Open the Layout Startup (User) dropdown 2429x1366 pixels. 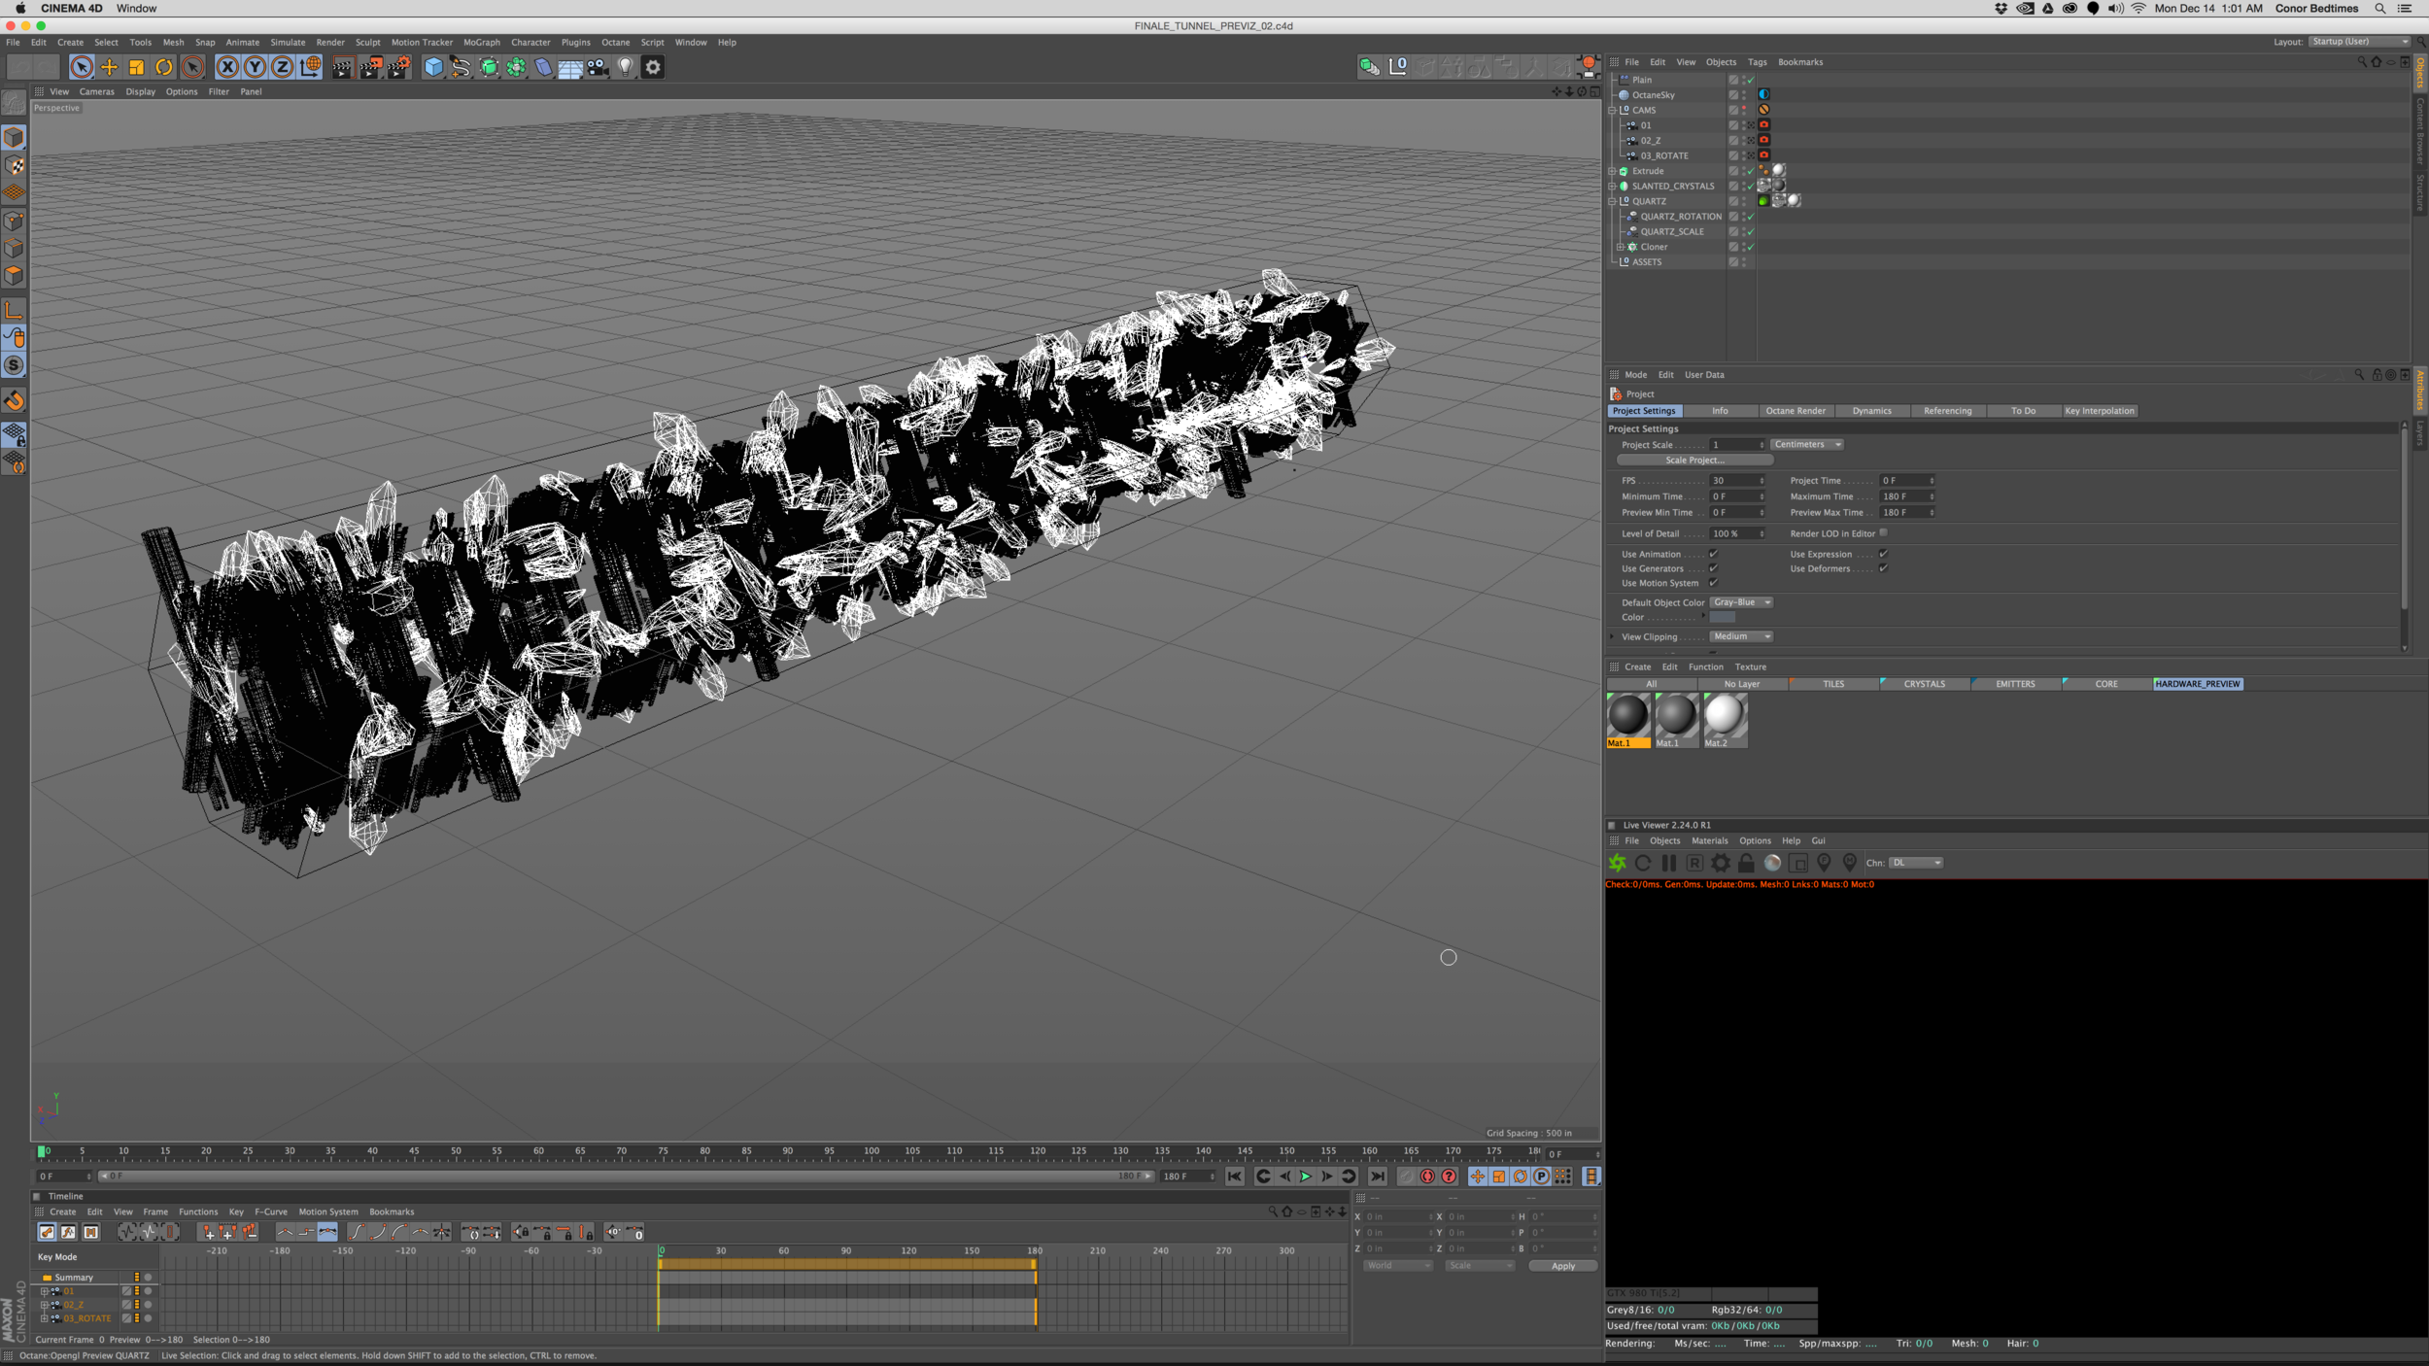point(2360,42)
